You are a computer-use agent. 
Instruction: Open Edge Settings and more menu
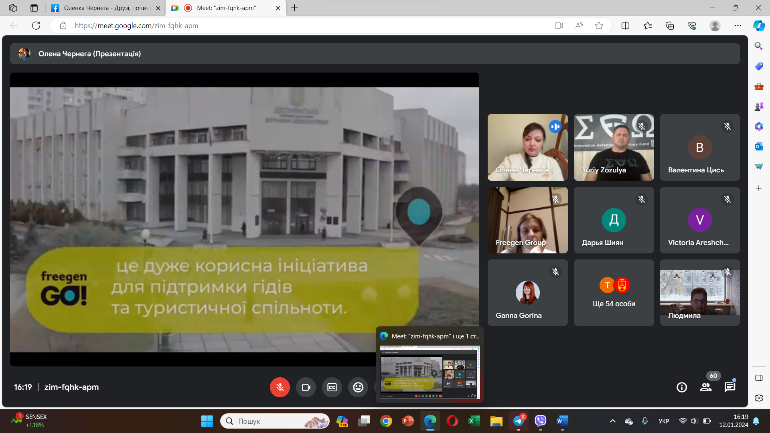coord(738,26)
